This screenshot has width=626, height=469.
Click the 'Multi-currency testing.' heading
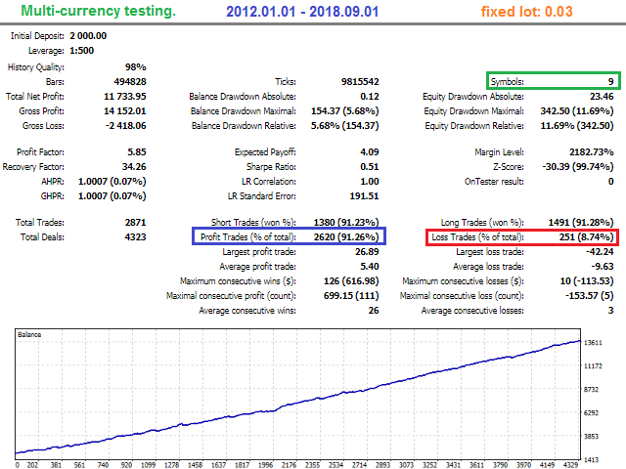pos(98,11)
